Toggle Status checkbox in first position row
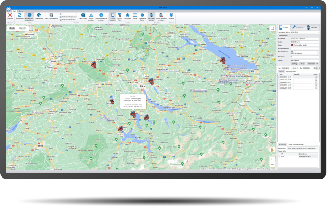Image resolution: width=327 pixels, height=206 pixels. tap(316, 77)
